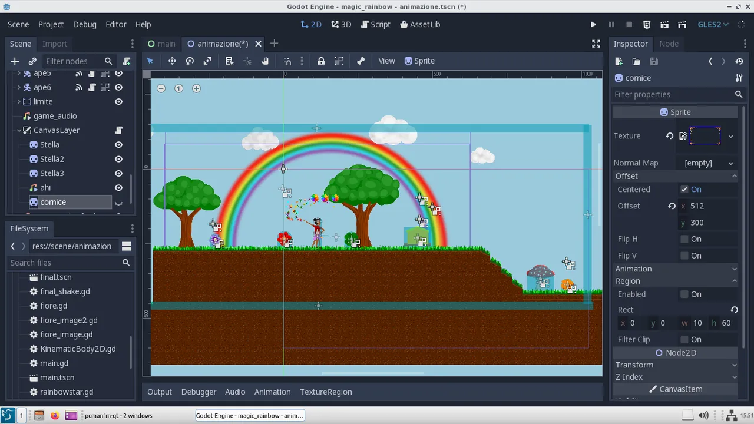Expand the ape6 tree node

click(x=19, y=87)
